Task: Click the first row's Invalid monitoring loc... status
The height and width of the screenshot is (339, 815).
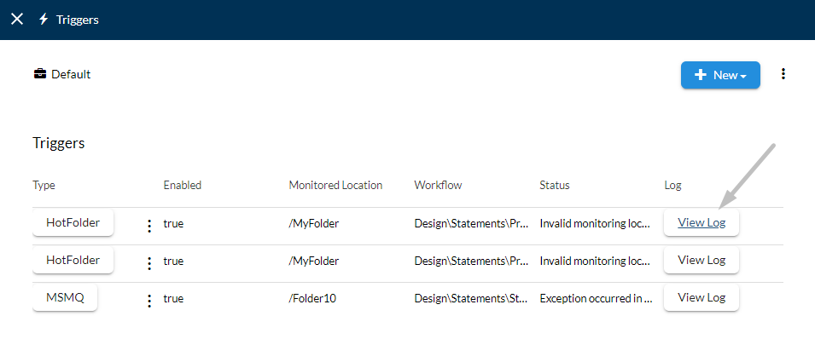Action: pos(595,224)
